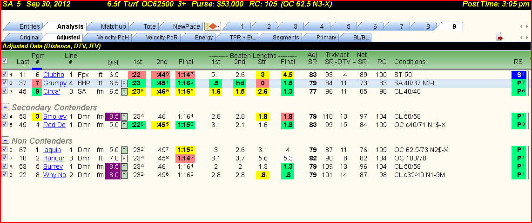Click the P3 running style badge for Red De
This screenshot has height=223, width=532.
click(519, 125)
